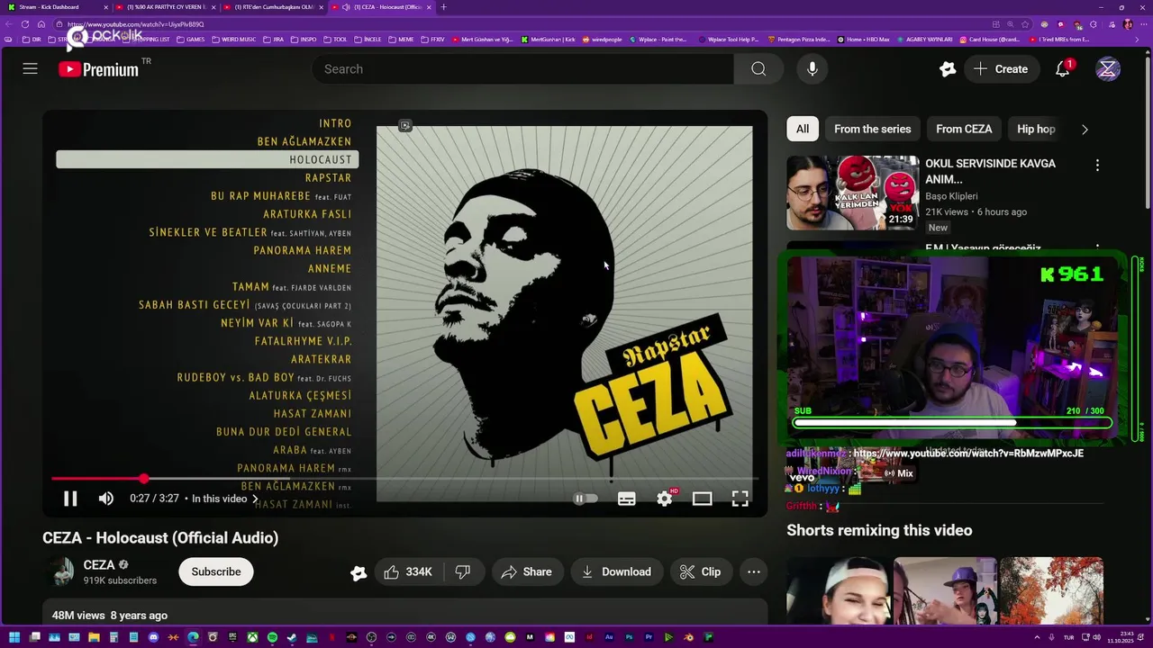
Task: Open the GAMES bookmark folder
Action: [x=191, y=40]
